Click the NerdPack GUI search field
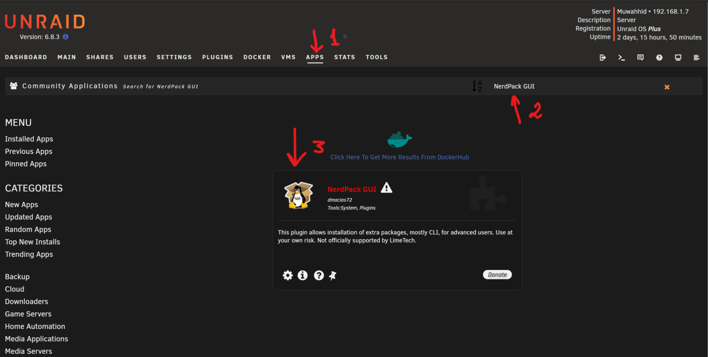Screen dimensions: 708x357 click(x=575, y=86)
